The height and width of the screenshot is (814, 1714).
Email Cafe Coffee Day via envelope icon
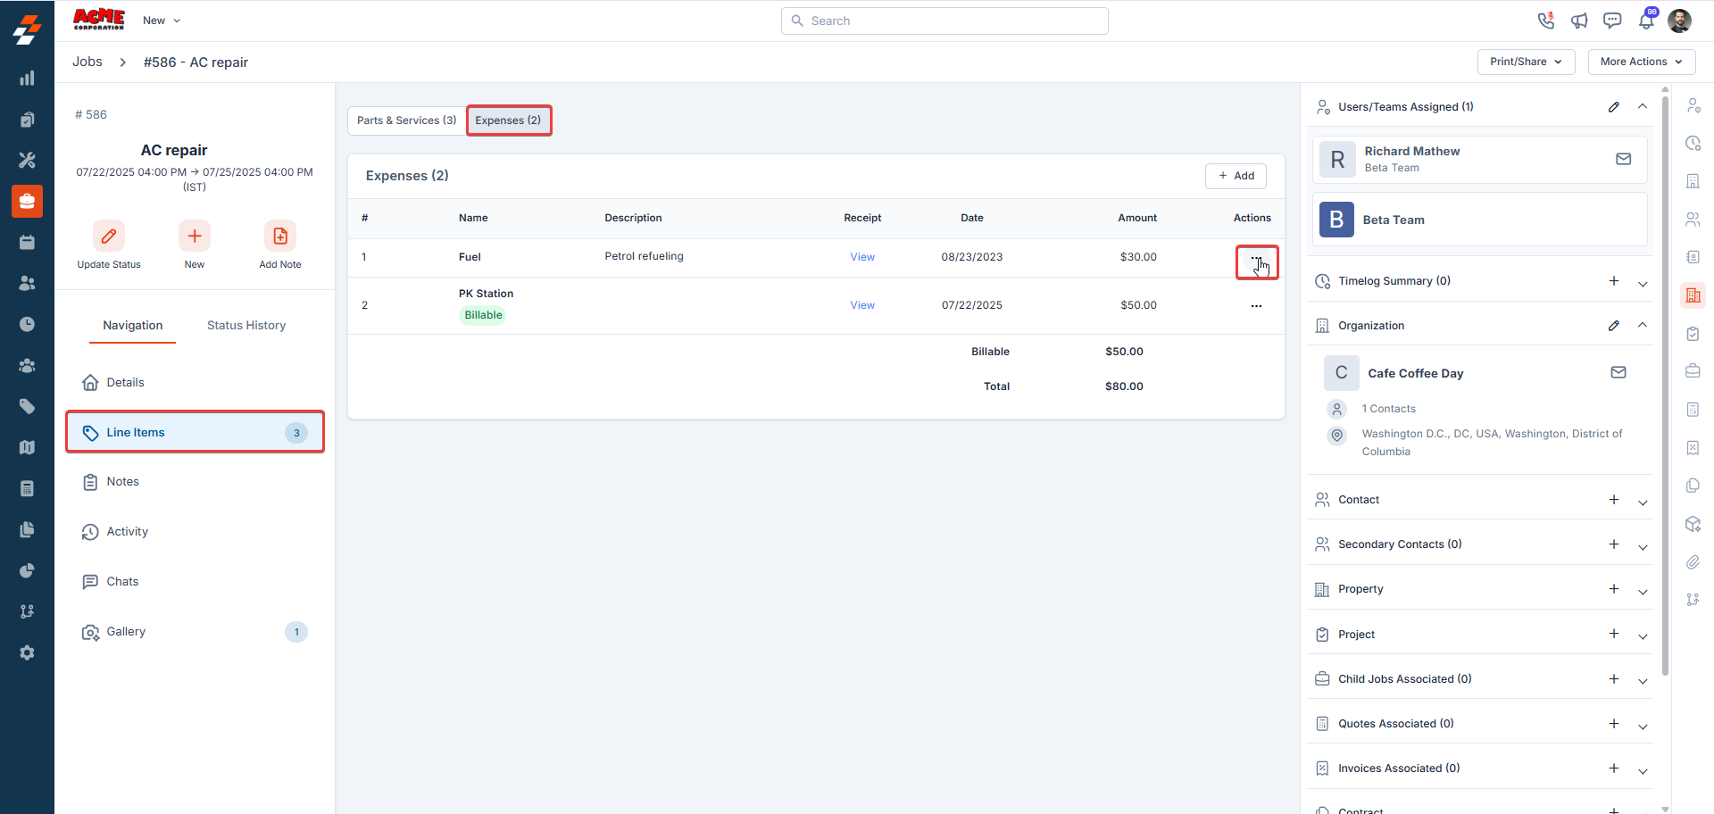pyautogui.click(x=1618, y=372)
